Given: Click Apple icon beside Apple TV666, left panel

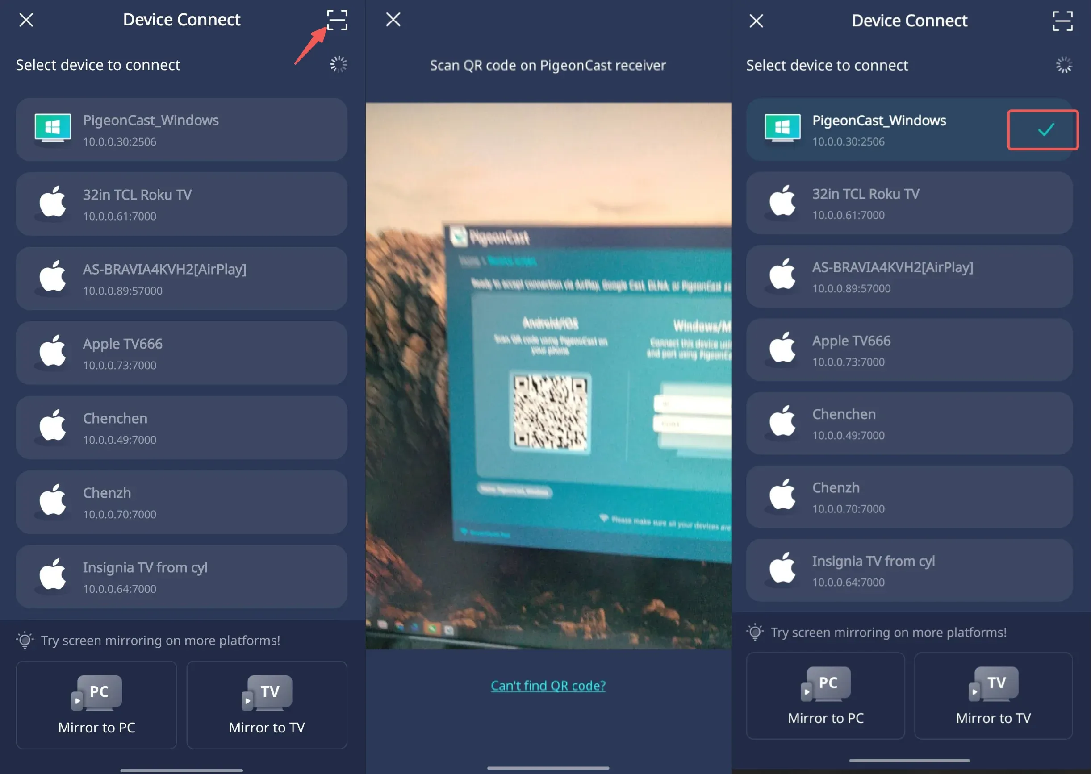Looking at the screenshot, I should click(52, 350).
